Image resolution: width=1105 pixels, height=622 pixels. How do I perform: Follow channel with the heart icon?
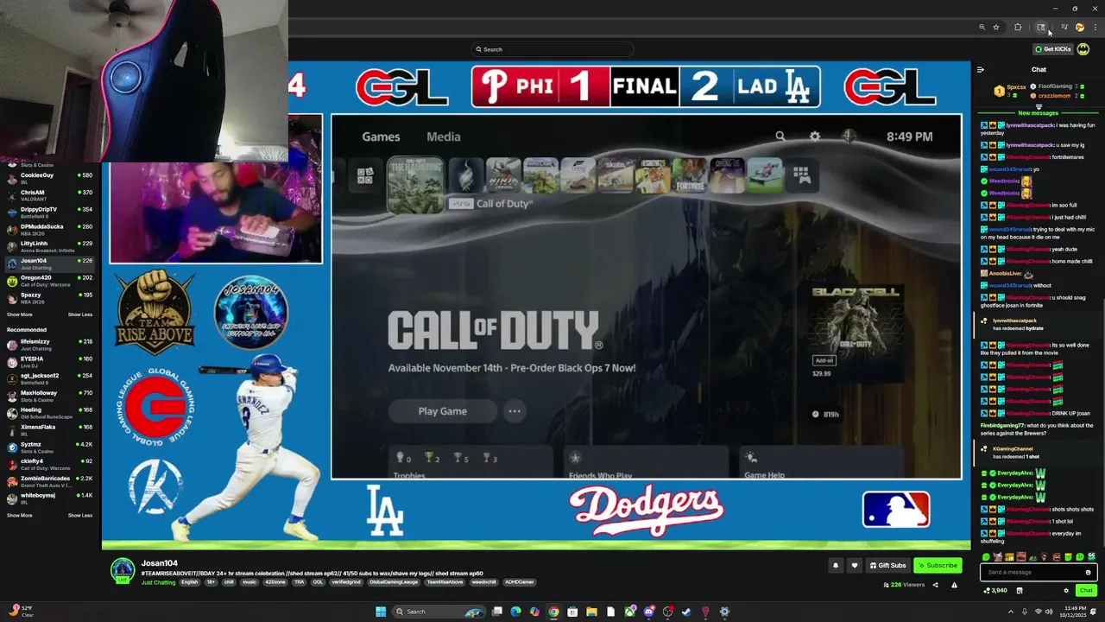pos(855,565)
